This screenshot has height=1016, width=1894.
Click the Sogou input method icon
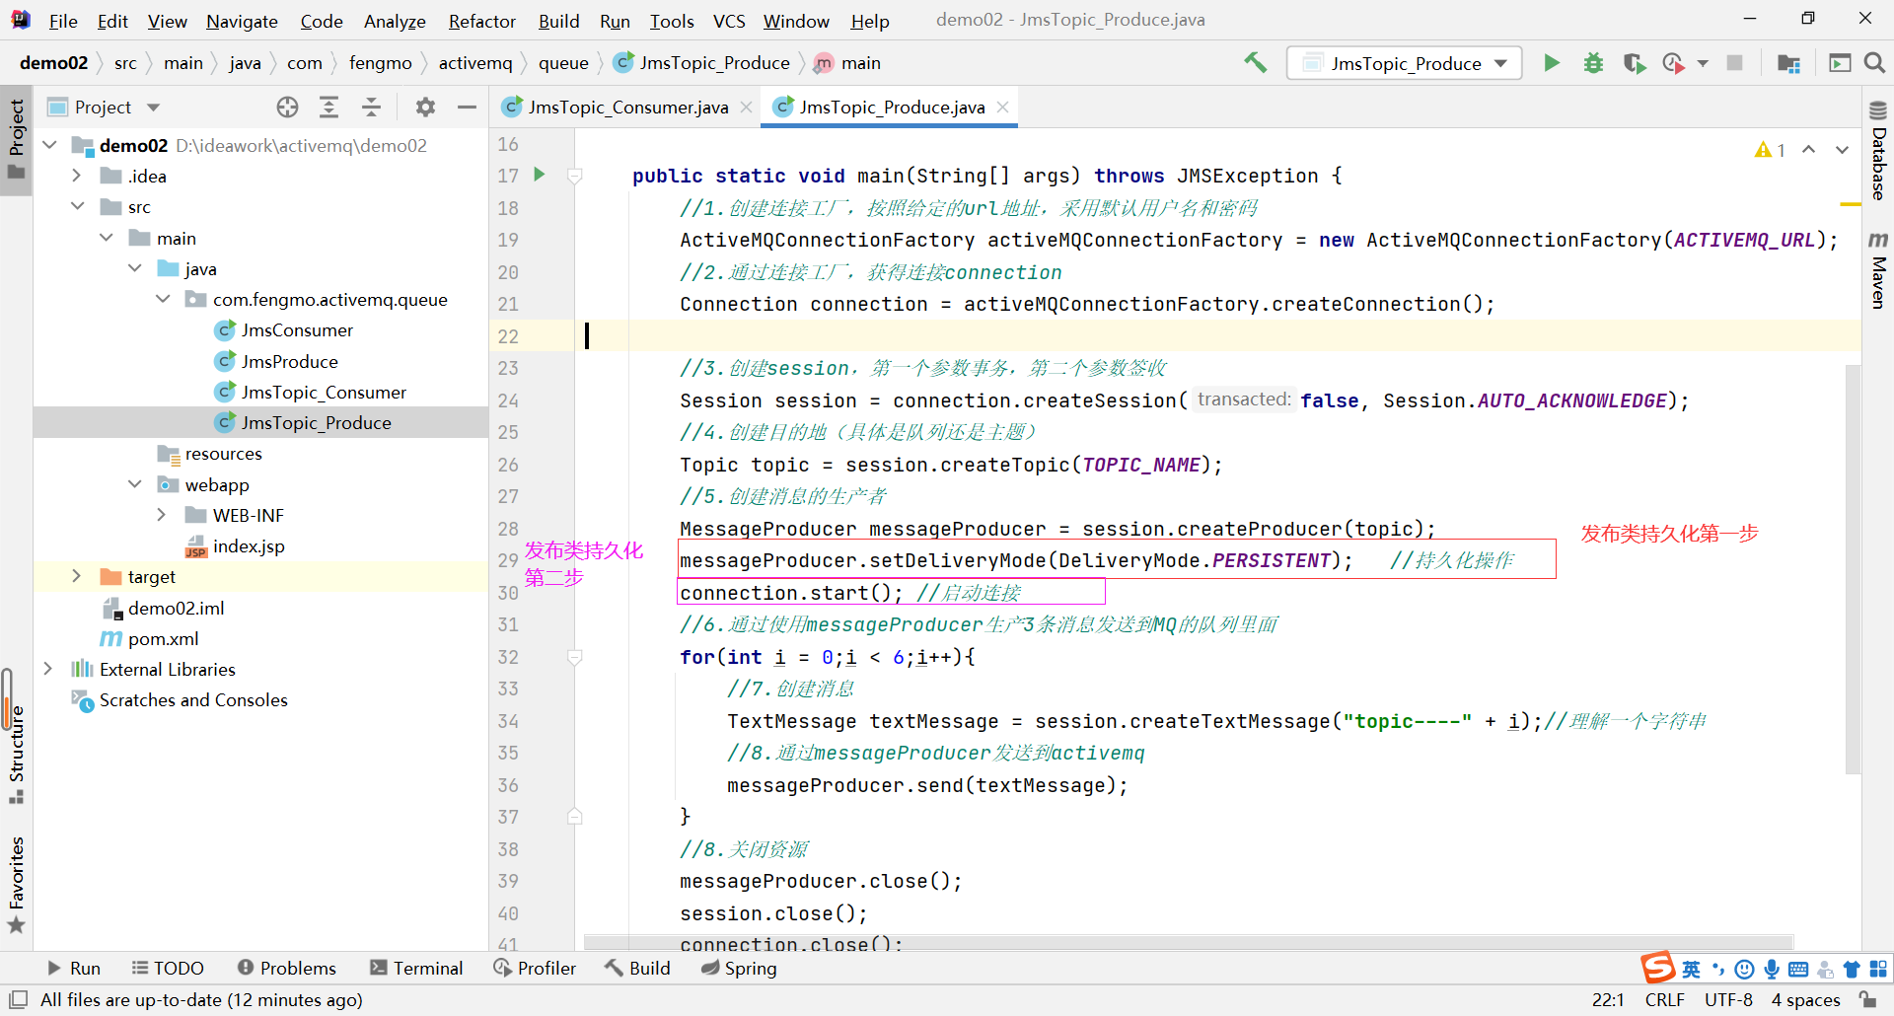(x=1658, y=969)
